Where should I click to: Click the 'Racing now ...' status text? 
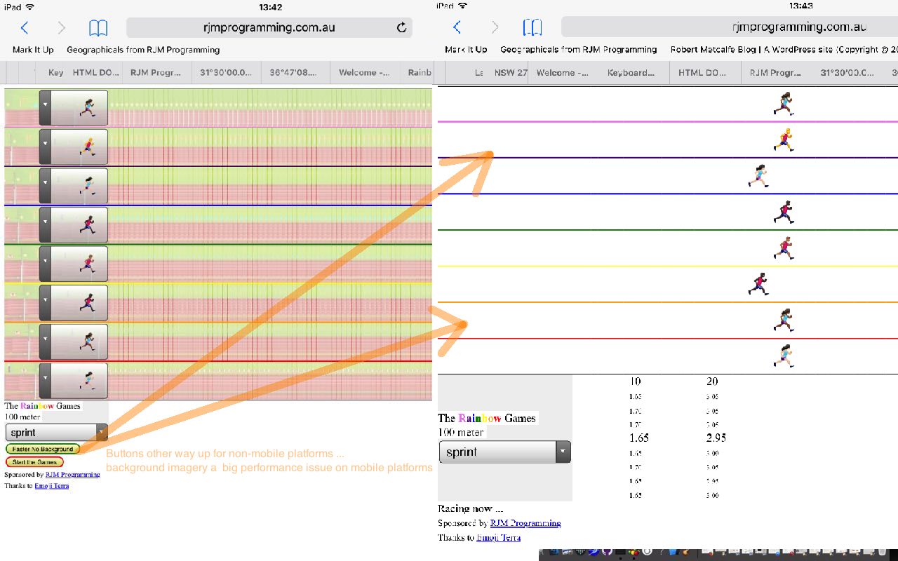point(471,508)
